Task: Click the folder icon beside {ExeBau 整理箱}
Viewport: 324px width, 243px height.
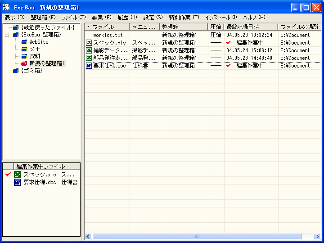Action: (x=16, y=35)
